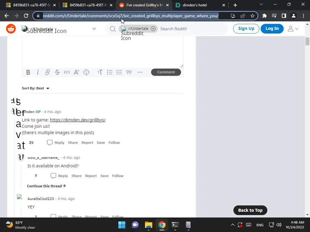This screenshot has width=310, height=232.
Task: Open a new browser tab
Action: 235,5
